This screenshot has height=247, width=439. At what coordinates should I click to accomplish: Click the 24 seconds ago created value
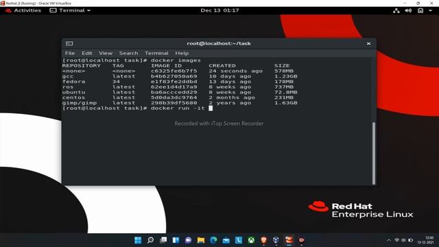(x=236, y=71)
